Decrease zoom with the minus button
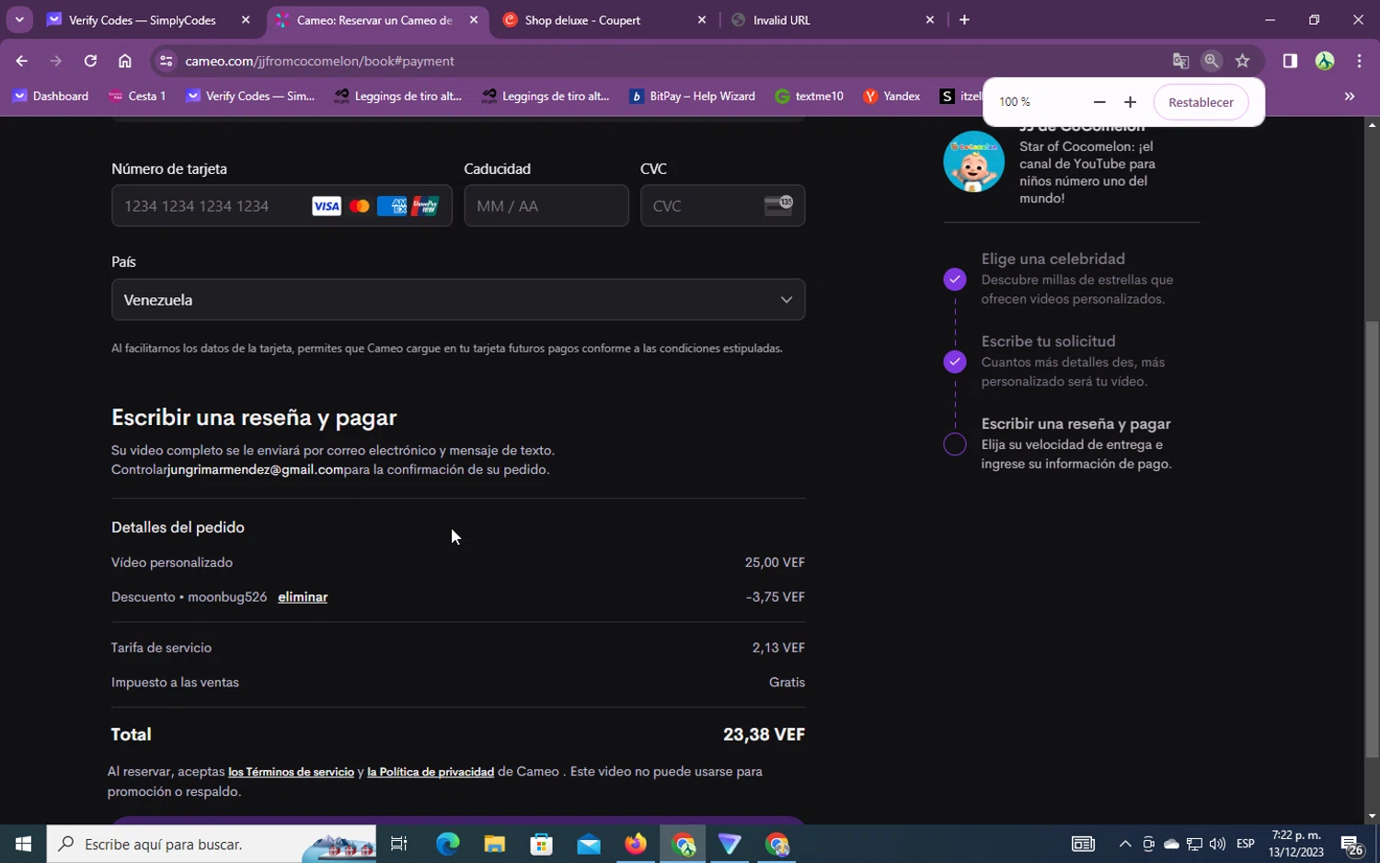The width and height of the screenshot is (1380, 863). (x=1098, y=102)
